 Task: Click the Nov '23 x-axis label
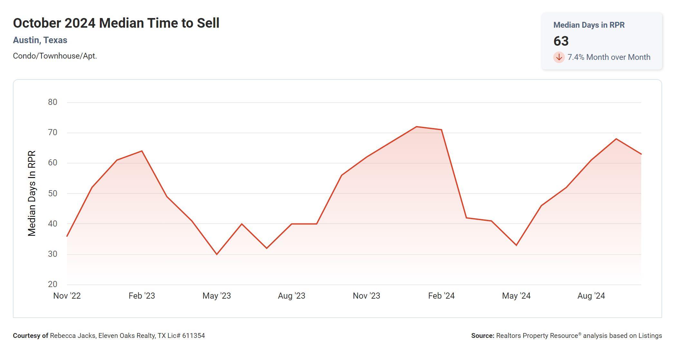coord(366,296)
